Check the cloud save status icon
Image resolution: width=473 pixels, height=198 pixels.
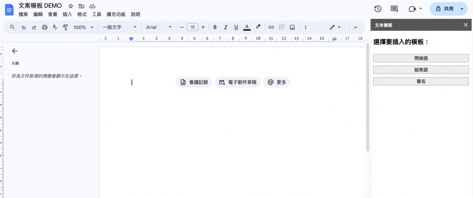[92, 6]
